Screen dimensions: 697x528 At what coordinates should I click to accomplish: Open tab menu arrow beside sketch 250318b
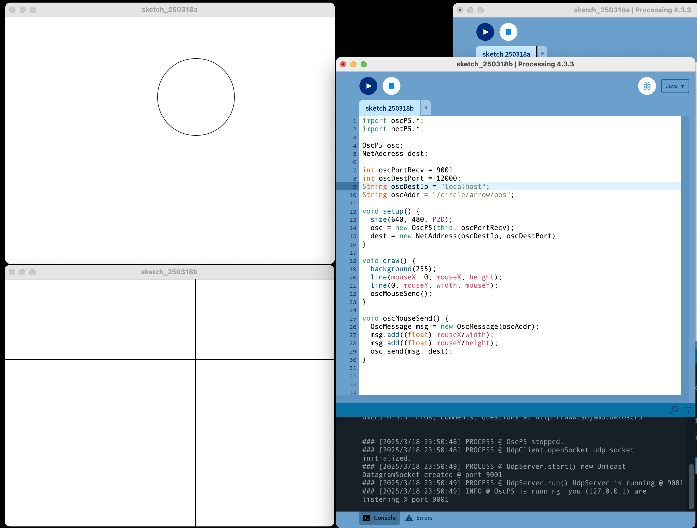pos(426,108)
